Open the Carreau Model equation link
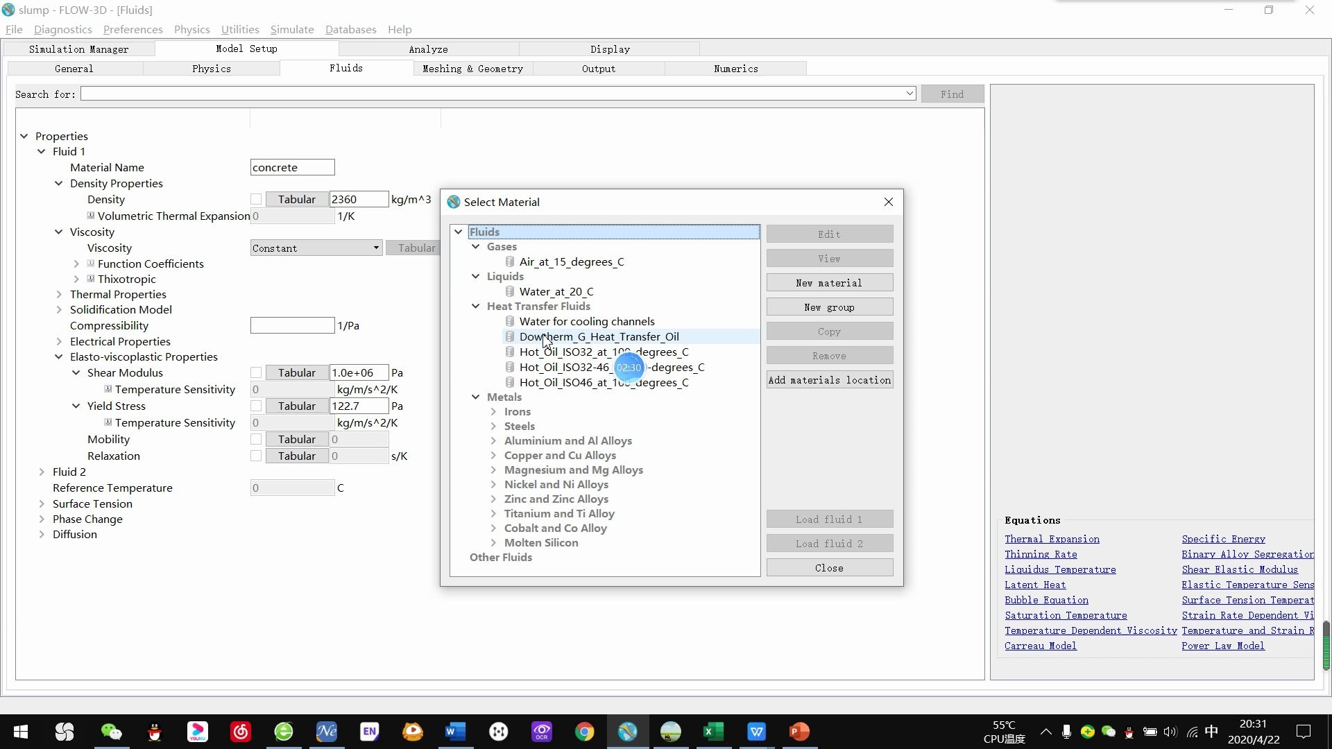The image size is (1332, 749). [x=1040, y=646]
